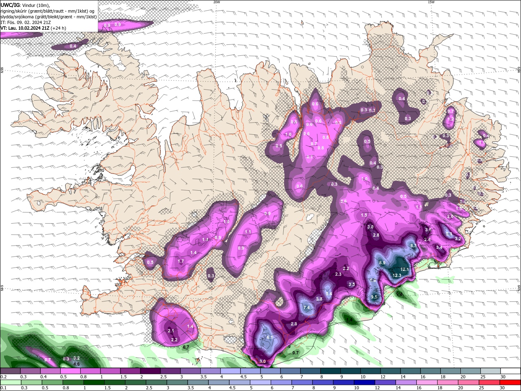Viewport: 521px width, 391px height.
Task: Click the 0.1 label in the rain legend
Action: [x=3, y=388]
